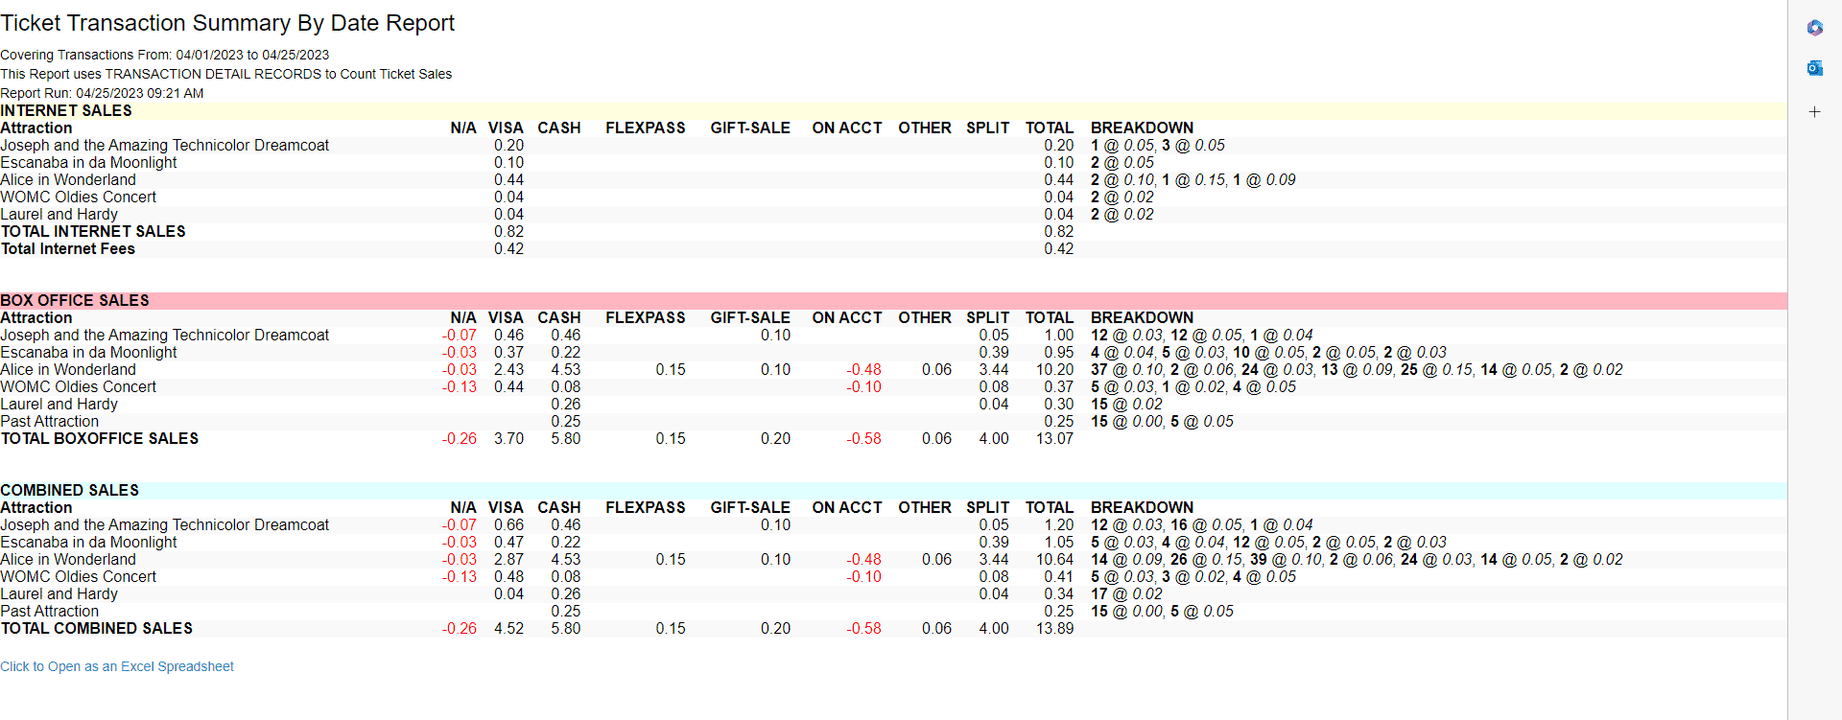The height and width of the screenshot is (720, 1842).
Task: Click the SPLIT column header in Box Office Sales
Action: pyautogui.click(x=988, y=318)
